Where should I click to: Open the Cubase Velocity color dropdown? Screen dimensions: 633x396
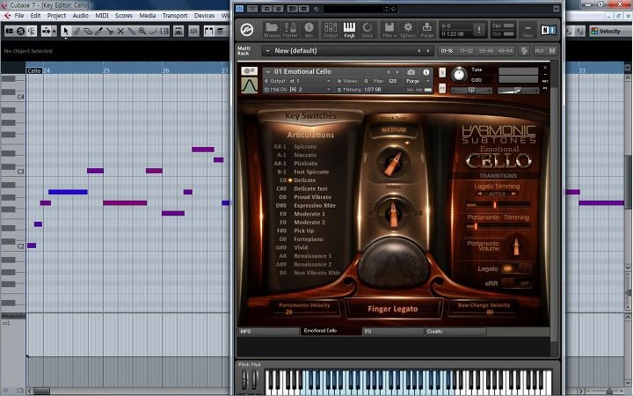(x=610, y=31)
